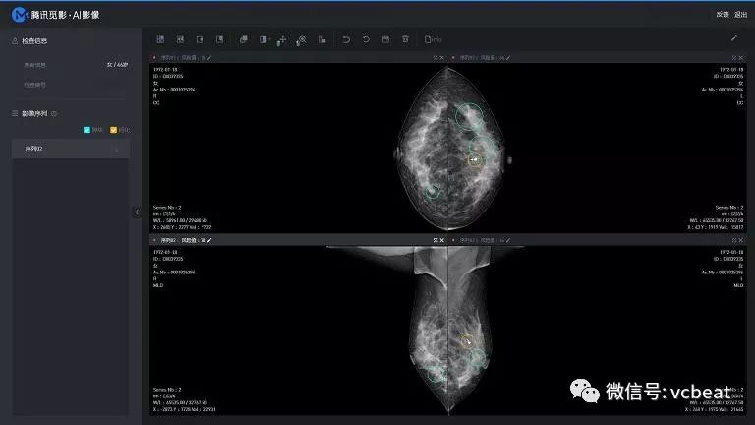
Task: Click the undo arrow icon
Action: click(x=346, y=39)
